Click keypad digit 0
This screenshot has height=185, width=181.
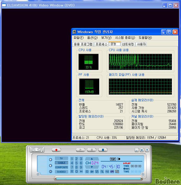(x=76, y=172)
